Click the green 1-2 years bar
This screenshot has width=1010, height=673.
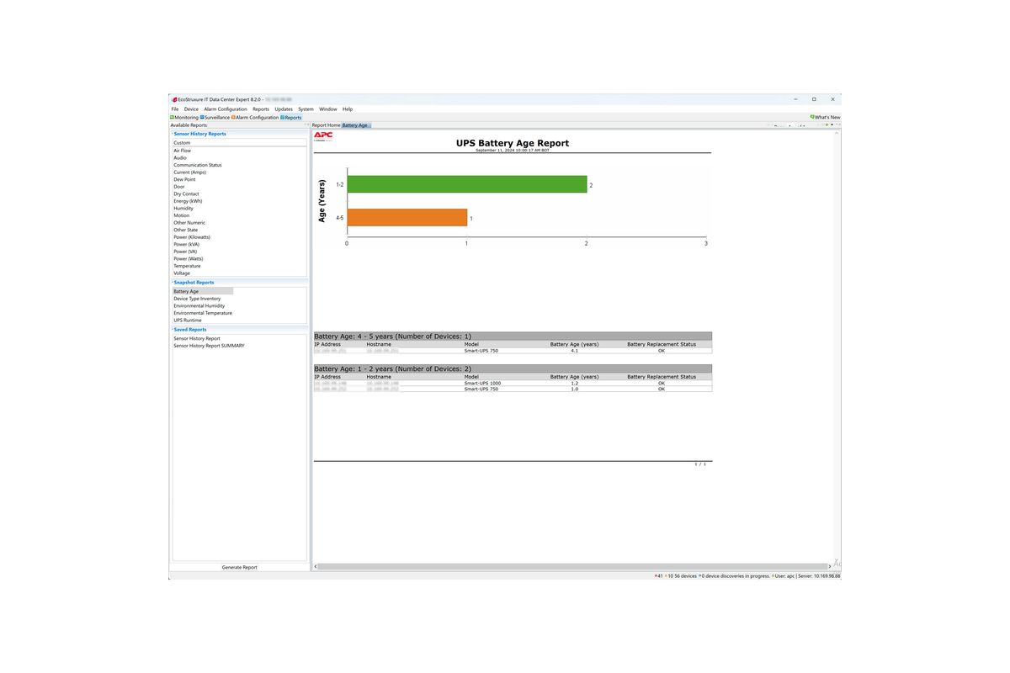467,184
